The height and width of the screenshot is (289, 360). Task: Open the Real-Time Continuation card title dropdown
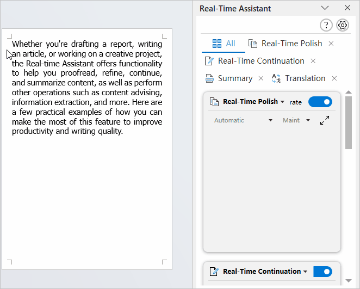pos(305,272)
